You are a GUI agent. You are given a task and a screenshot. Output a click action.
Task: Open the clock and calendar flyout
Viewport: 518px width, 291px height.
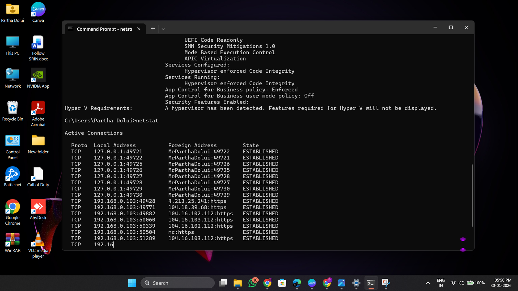(x=501, y=283)
